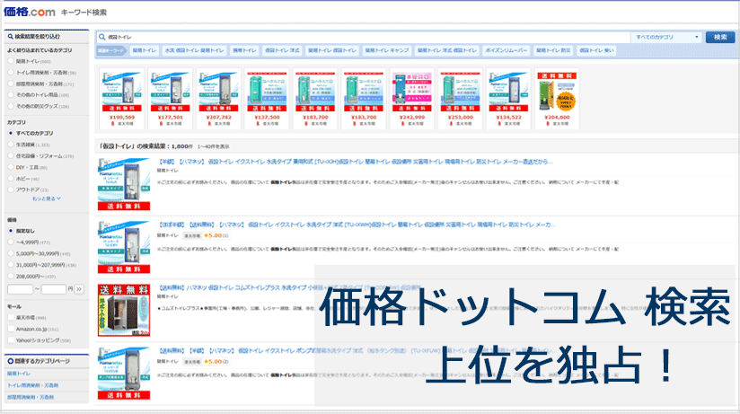The height and width of the screenshot is (414, 740).
Task: Select the 208,000円~ price radio
Action: [11, 277]
